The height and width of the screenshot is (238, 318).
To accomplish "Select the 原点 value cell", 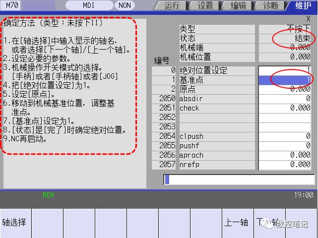I will click(285, 89).
